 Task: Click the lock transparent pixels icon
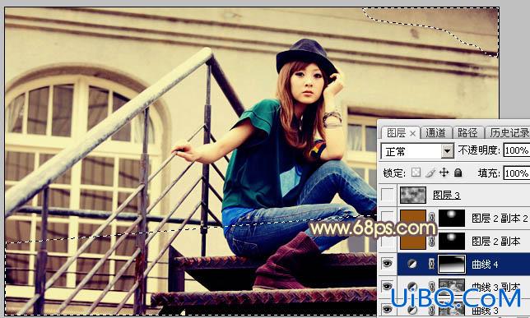416,173
